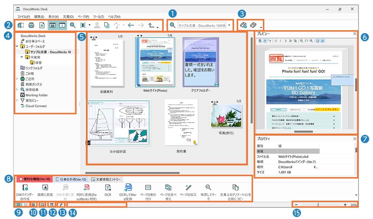Select the ヨット設計図 drawing thumbnail
373x219 pixels.
[x=118, y=123]
